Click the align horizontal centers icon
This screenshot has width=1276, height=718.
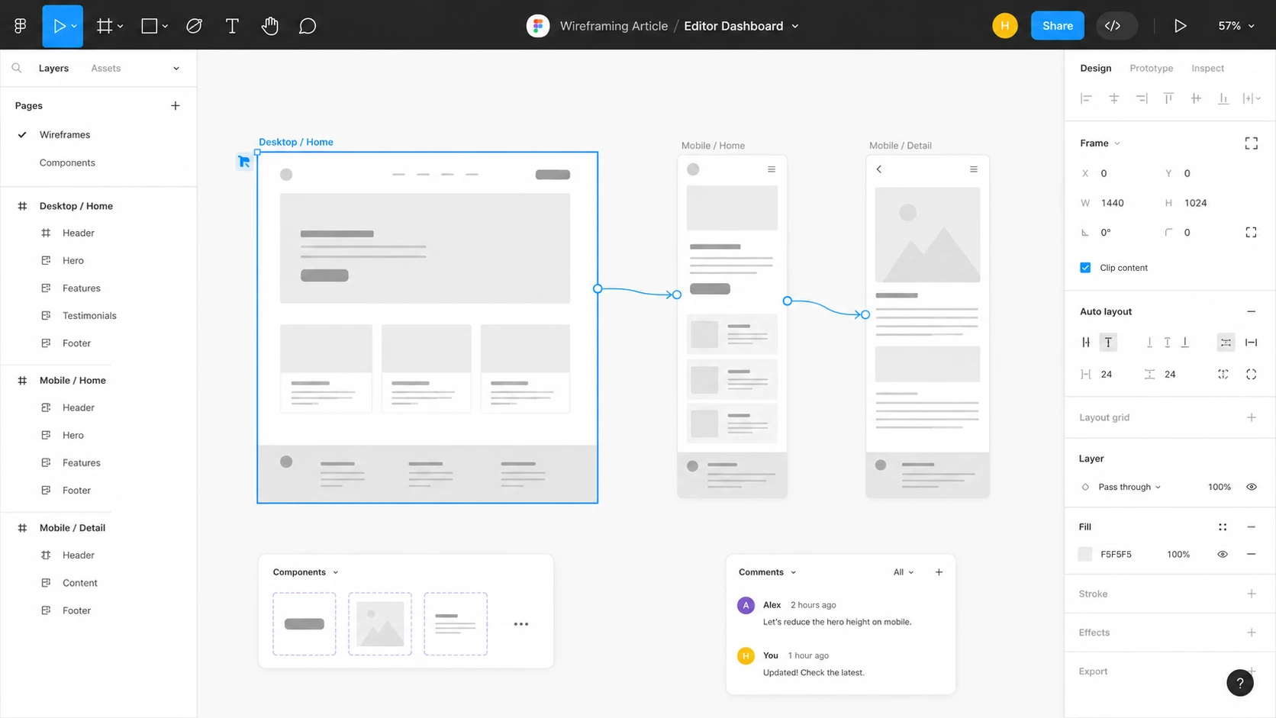coord(1114,98)
